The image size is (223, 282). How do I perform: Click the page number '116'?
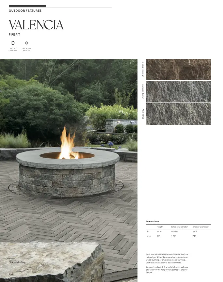[x=11, y=274]
